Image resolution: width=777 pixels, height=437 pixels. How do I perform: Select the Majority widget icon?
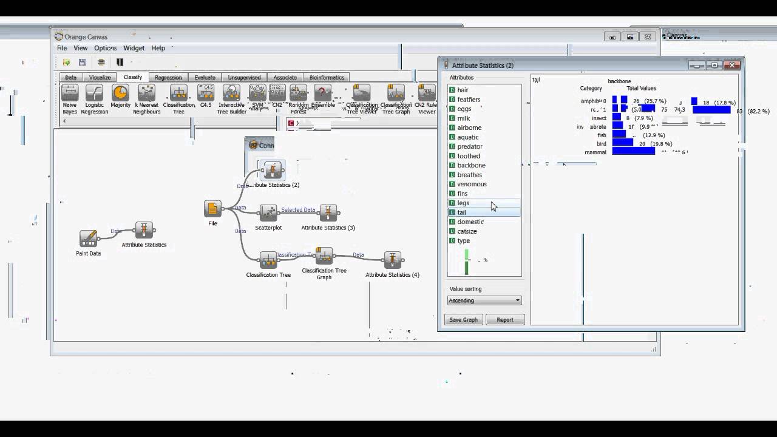pyautogui.click(x=121, y=93)
